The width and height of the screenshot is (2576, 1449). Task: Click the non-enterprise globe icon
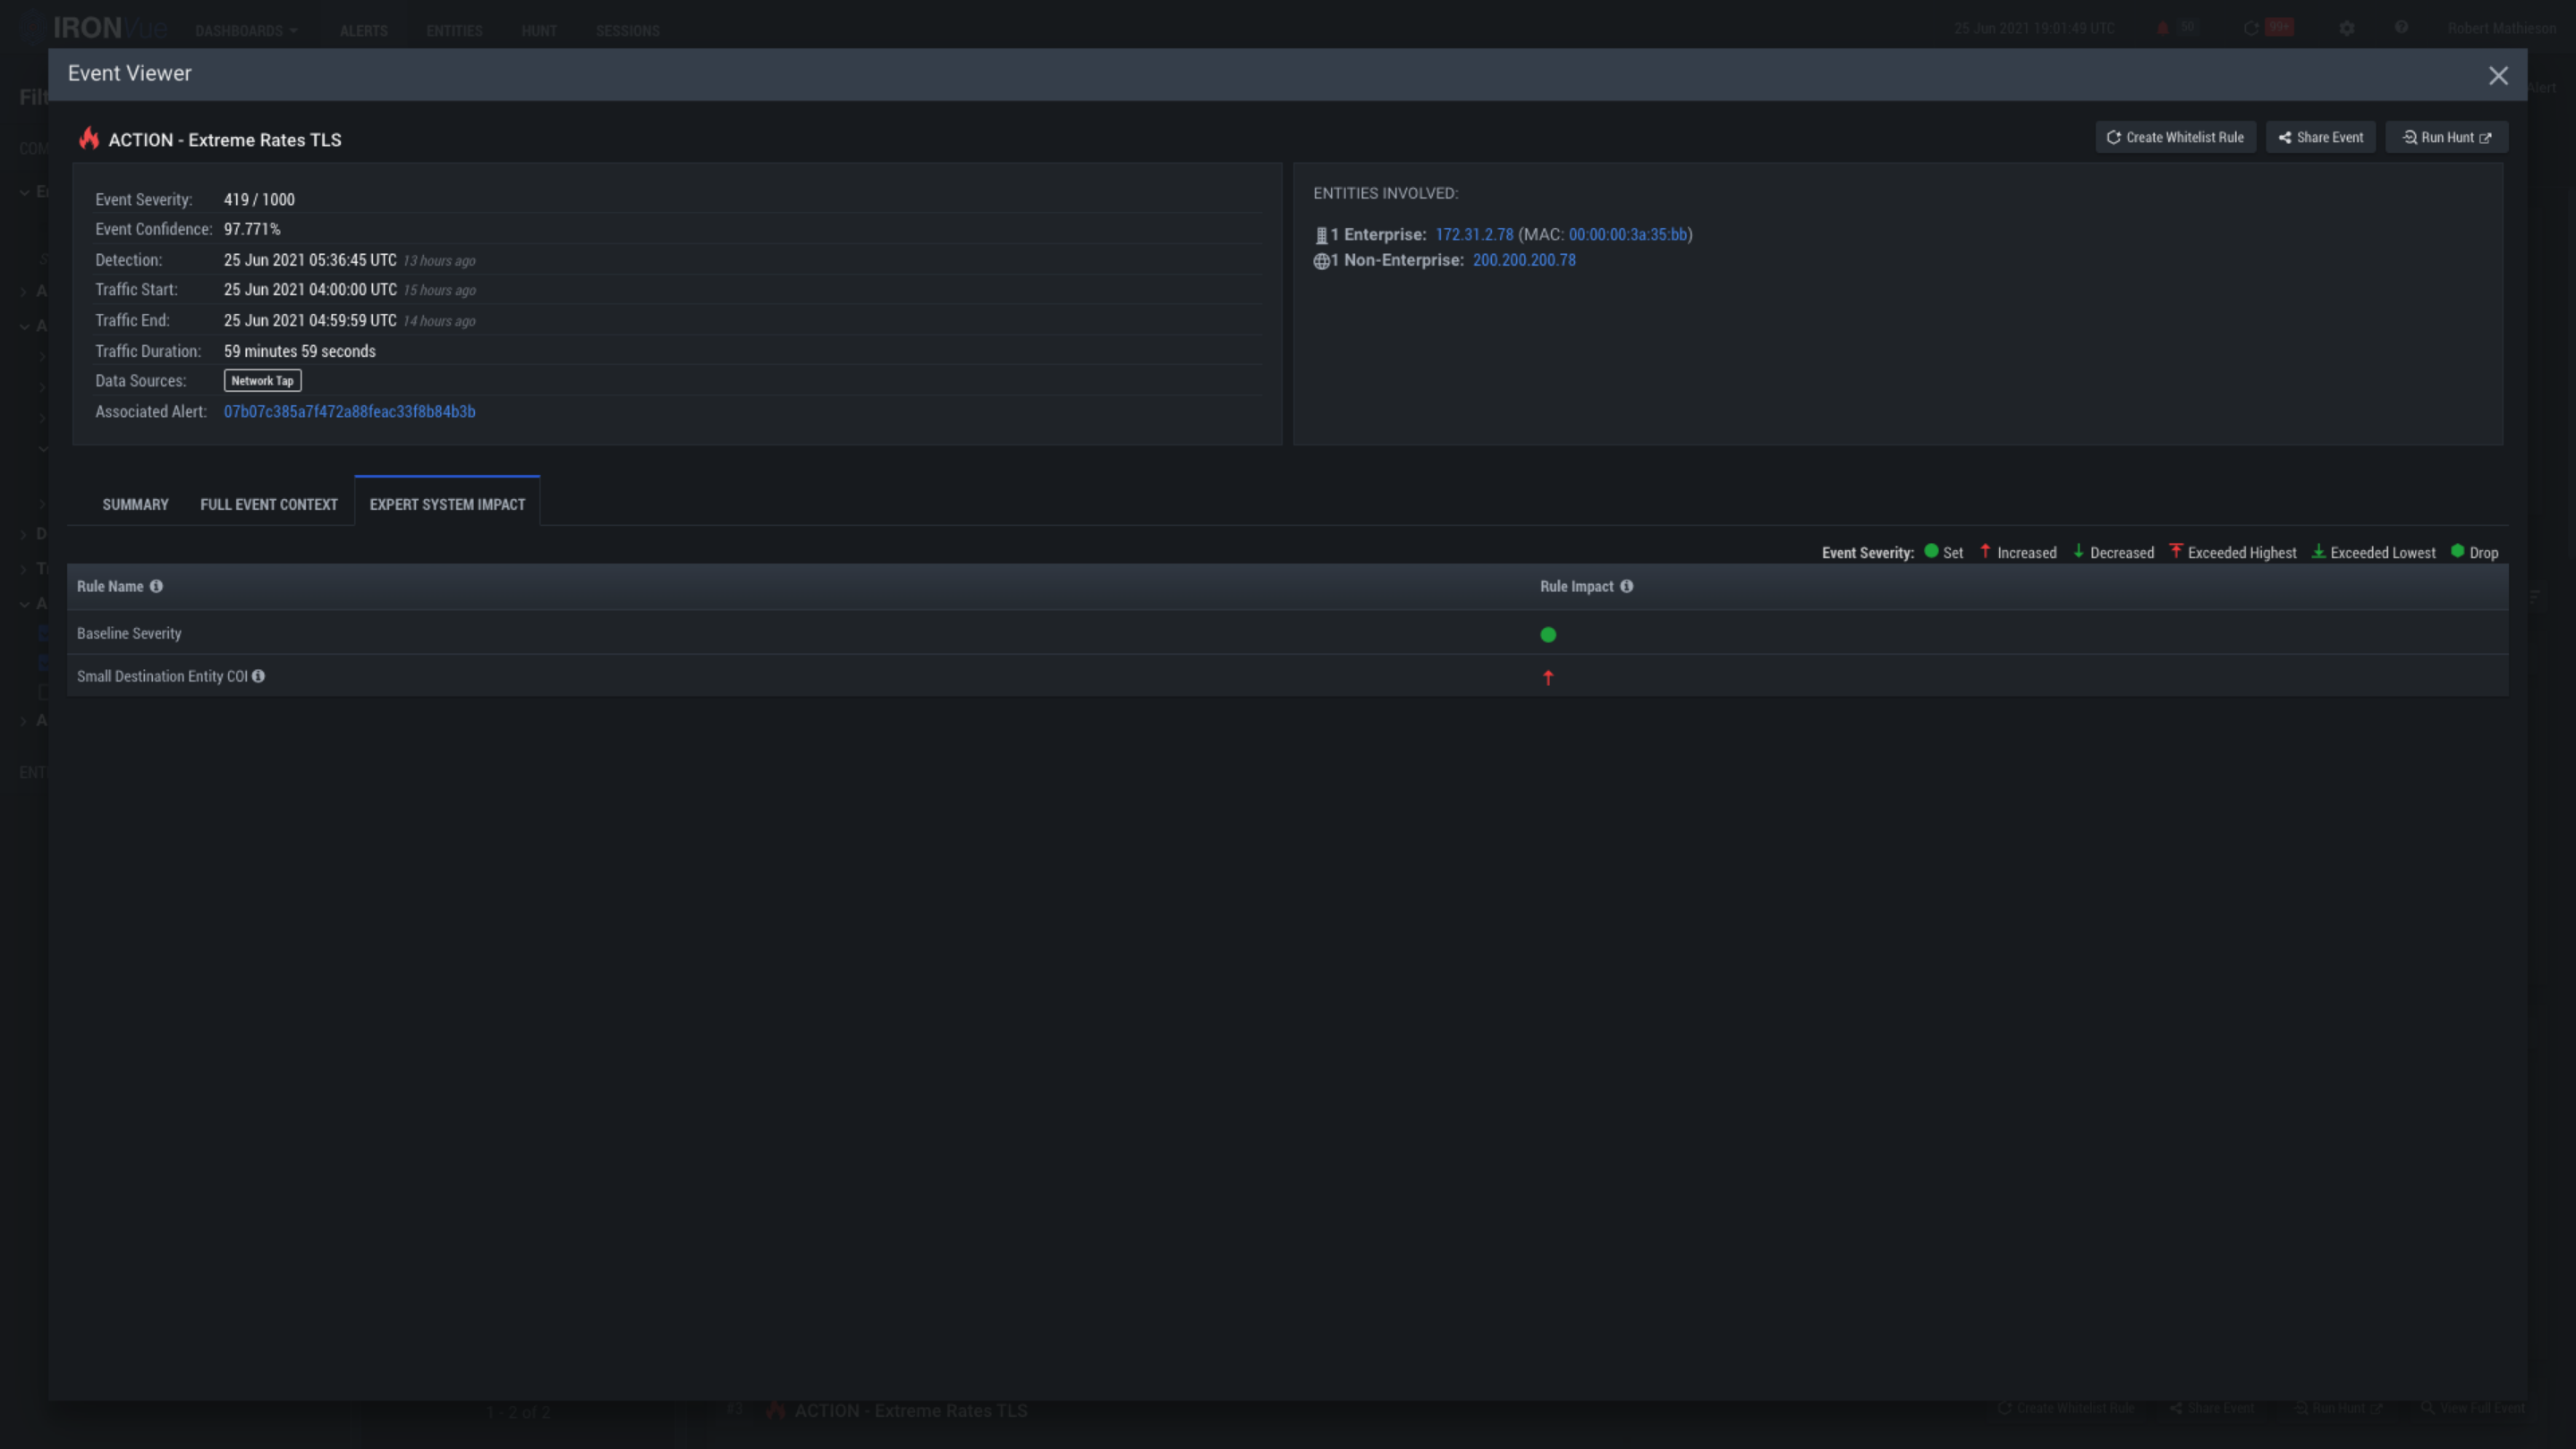1321,261
